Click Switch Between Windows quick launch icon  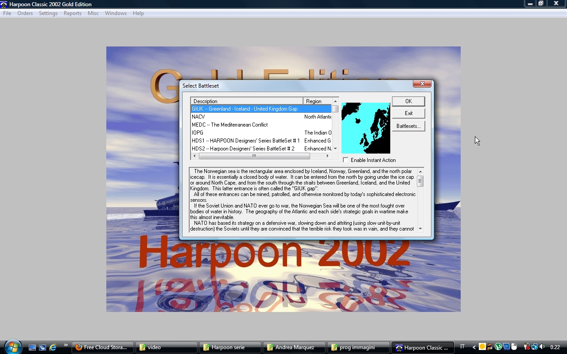[43, 347]
